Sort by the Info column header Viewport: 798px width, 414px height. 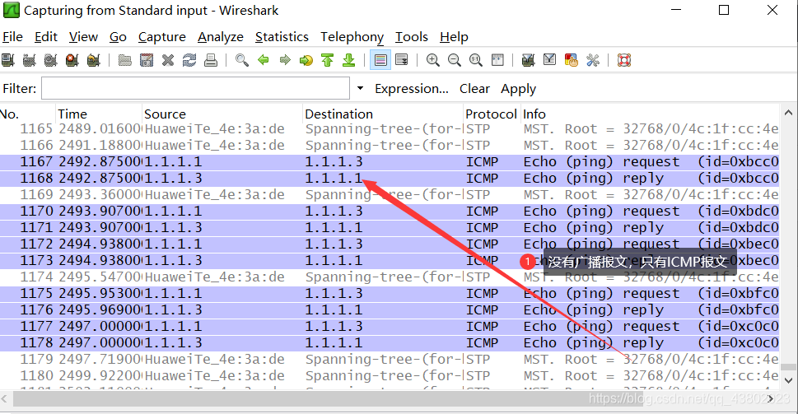650,114
